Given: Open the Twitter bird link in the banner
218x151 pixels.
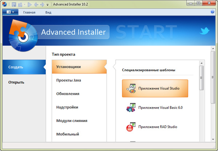Looking at the screenshot, I should point(205,31).
